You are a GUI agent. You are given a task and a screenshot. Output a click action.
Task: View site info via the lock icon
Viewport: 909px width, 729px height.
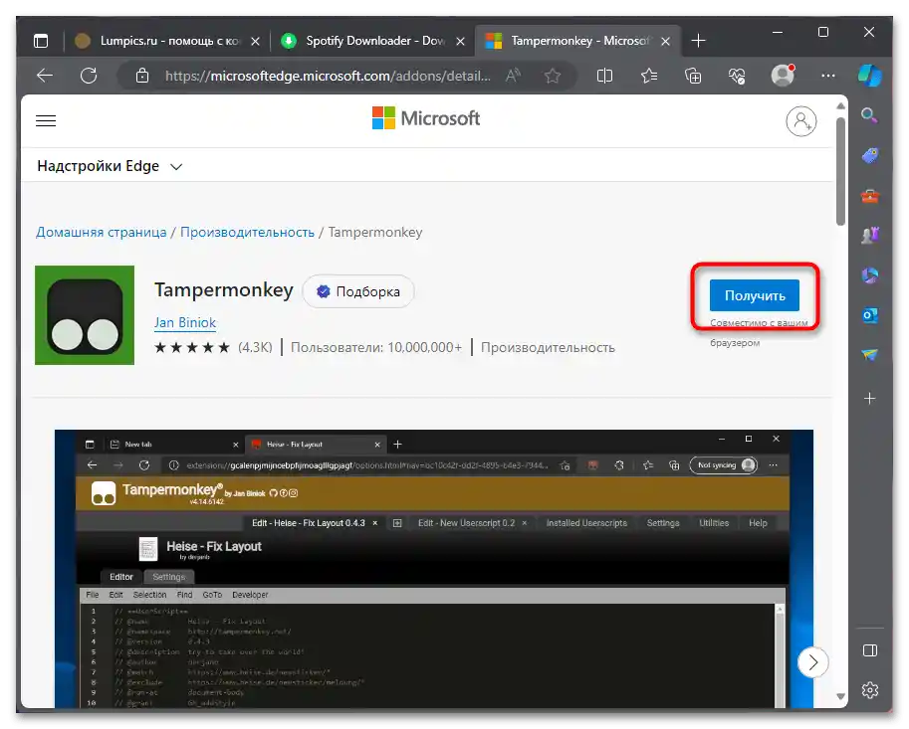click(142, 76)
